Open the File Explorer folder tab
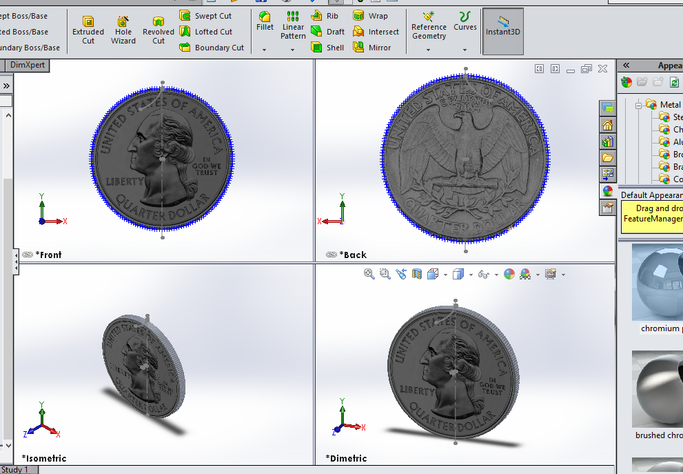The height and width of the screenshot is (474, 683). click(607, 158)
